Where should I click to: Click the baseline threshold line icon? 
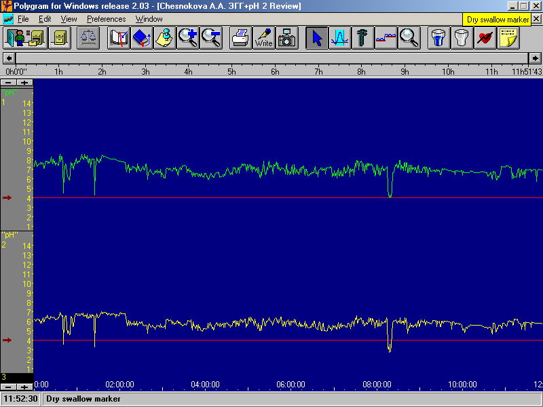pos(386,38)
